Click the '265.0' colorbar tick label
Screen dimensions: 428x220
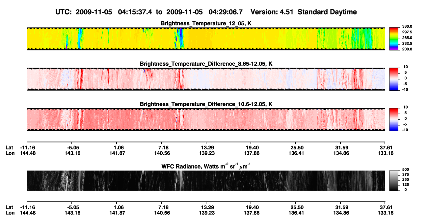pos(407,38)
